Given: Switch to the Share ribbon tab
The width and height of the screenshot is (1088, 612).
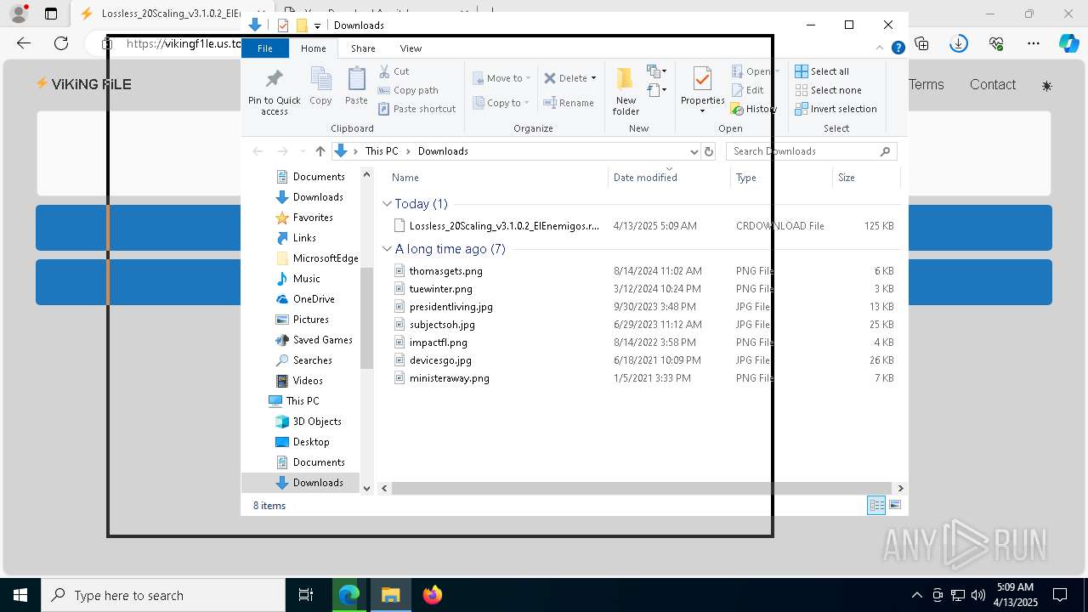Looking at the screenshot, I should coord(363,48).
